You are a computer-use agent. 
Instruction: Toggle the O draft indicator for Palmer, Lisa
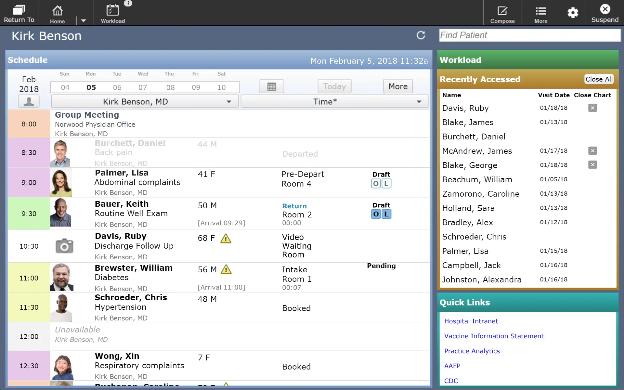click(376, 183)
